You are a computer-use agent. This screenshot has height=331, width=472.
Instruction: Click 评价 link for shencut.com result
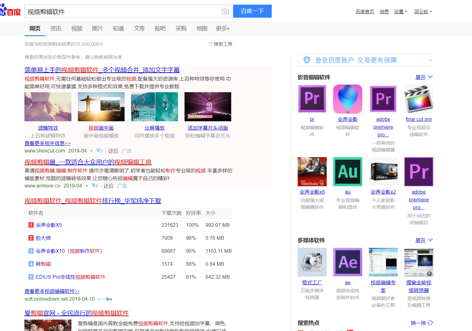tap(113, 151)
